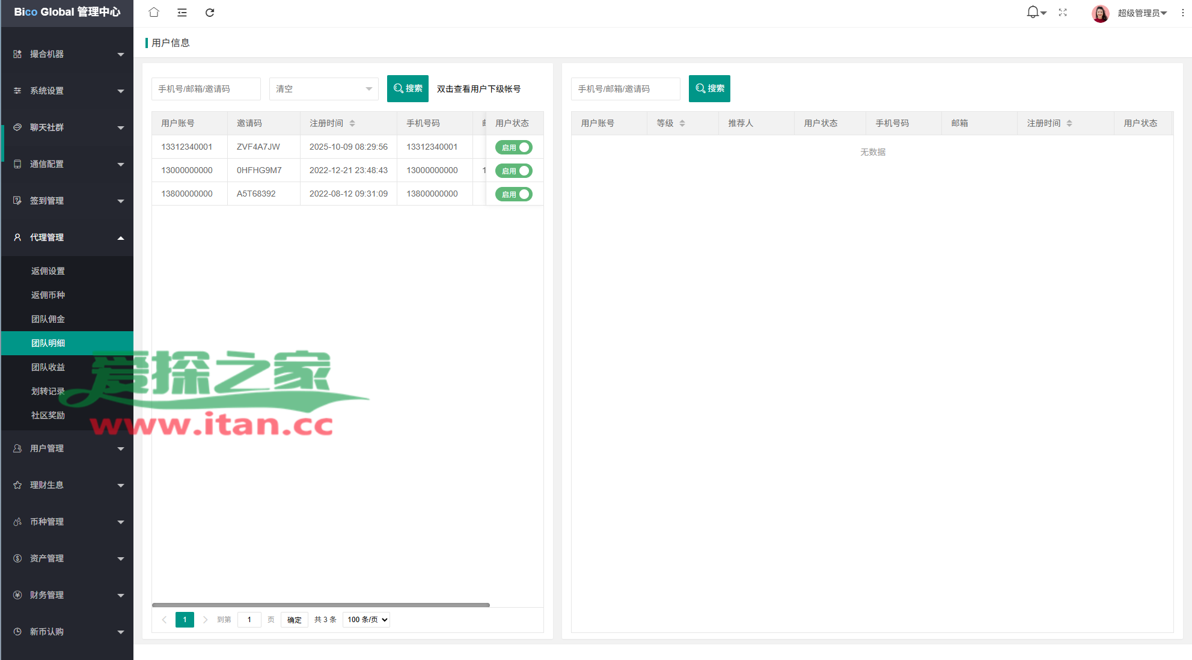Toggle 启用 switch for account 13000000000
This screenshot has height=660, width=1192.
pos(513,171)
